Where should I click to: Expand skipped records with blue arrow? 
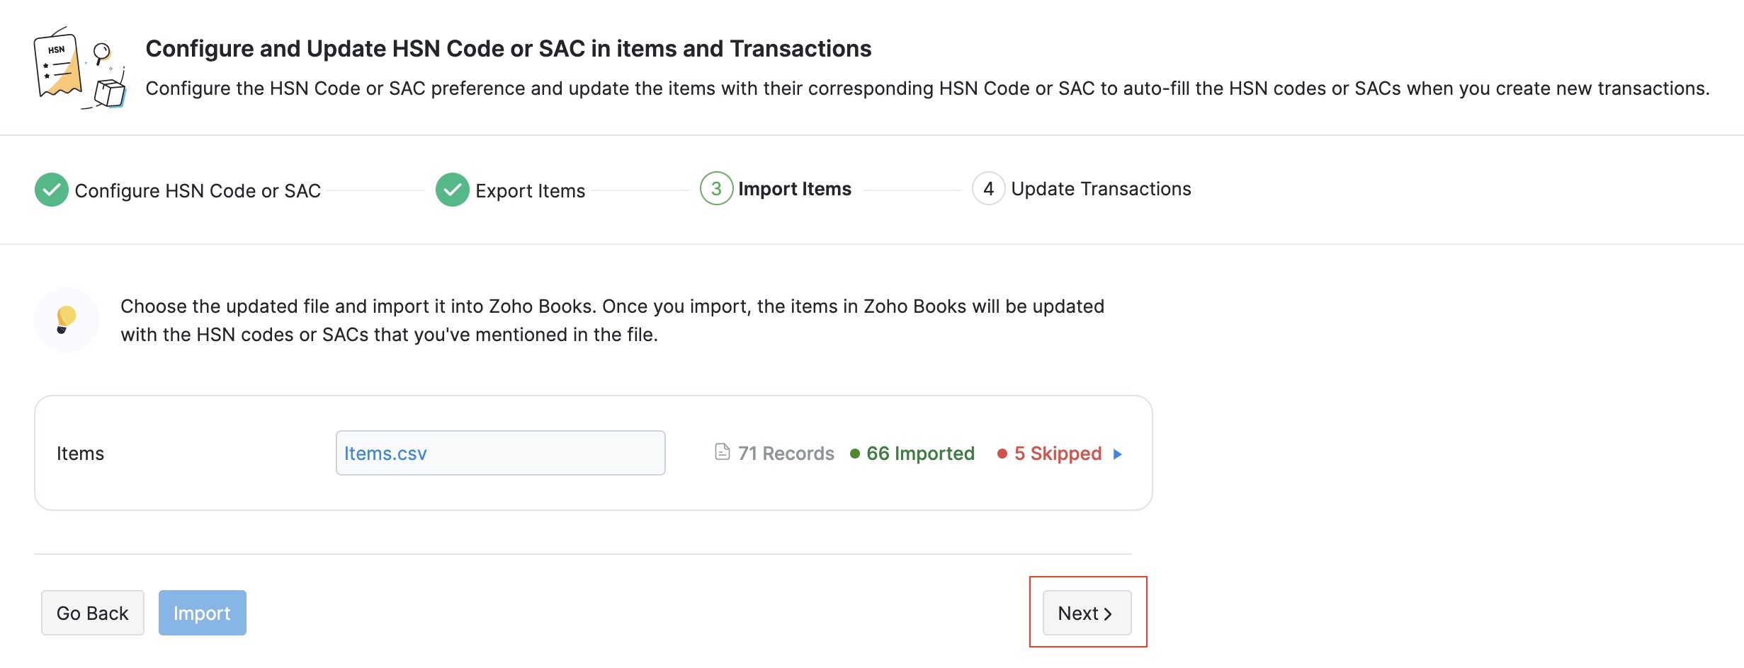point(1118,454)
